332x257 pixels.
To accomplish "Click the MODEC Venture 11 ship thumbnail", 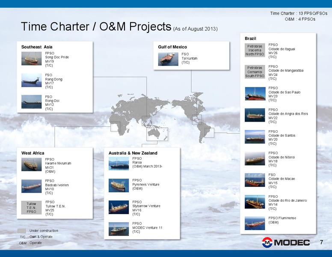I will (x=119, y=229).
